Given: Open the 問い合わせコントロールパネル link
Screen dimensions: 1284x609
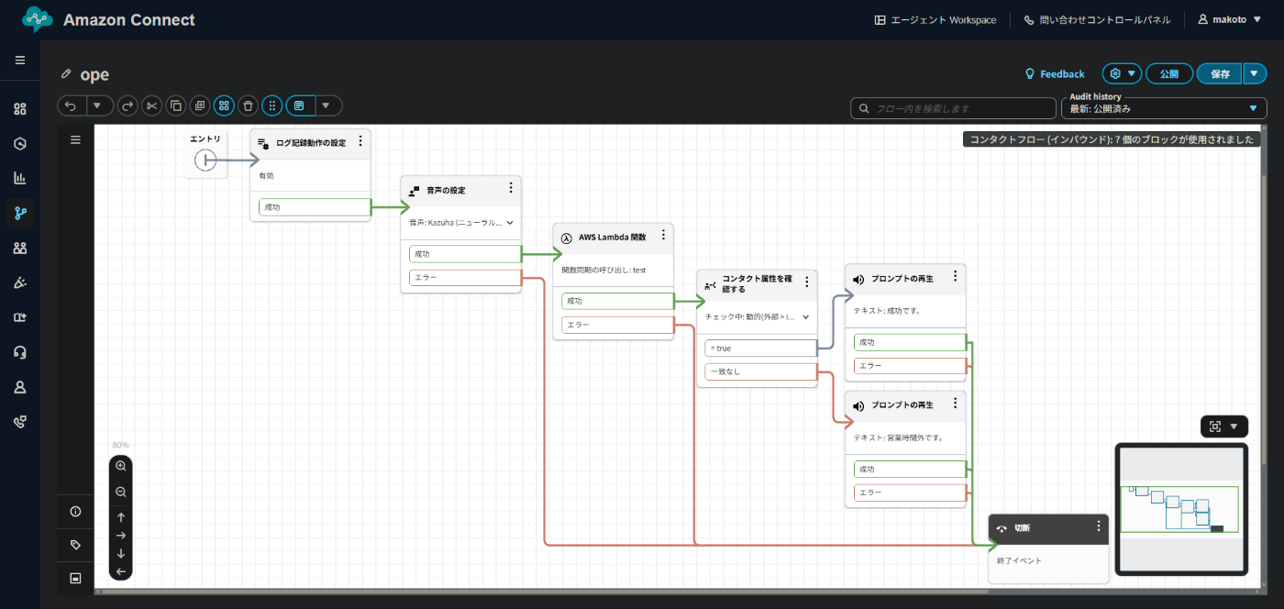Looking at the screenshot, I should [1097, 19].
